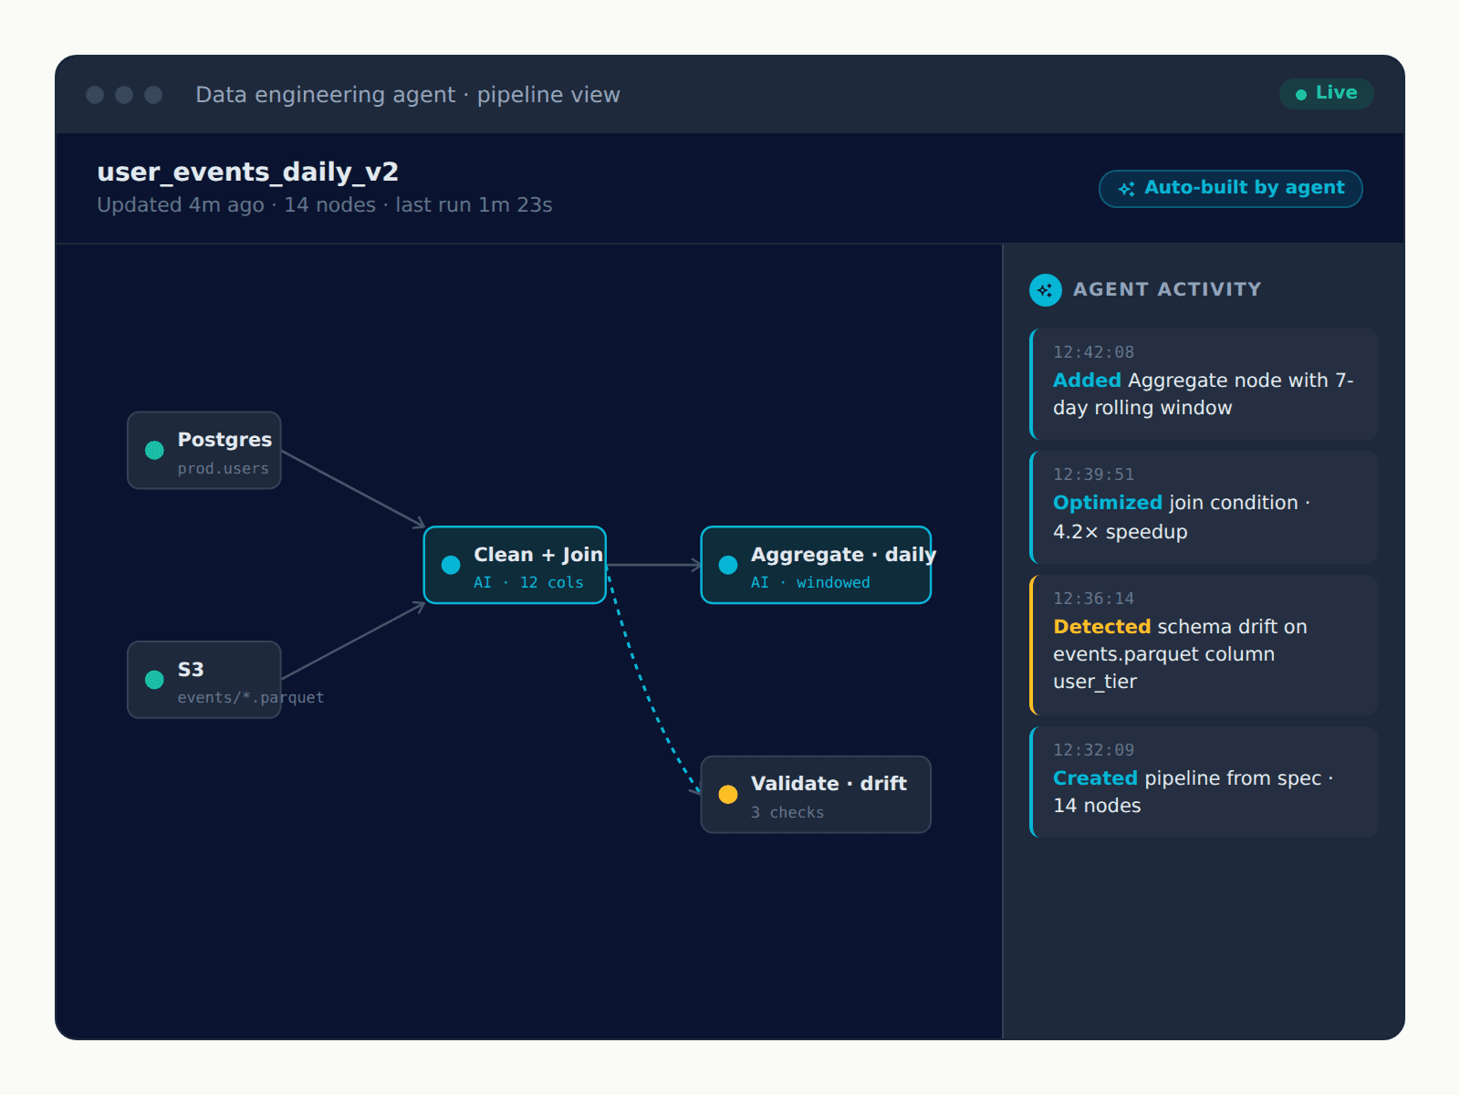Click the green Live indicator dot
This screenshot has width=1460, height=1095.
(1301, 94)
